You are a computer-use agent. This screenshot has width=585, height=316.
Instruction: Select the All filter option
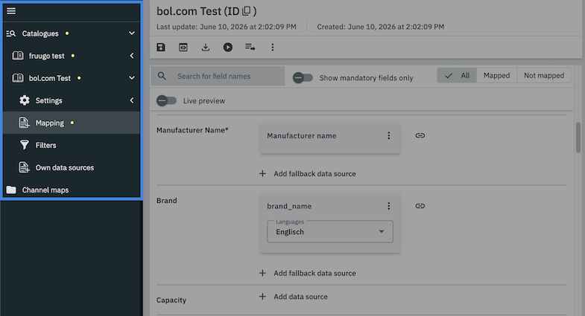tap(457, 76)
